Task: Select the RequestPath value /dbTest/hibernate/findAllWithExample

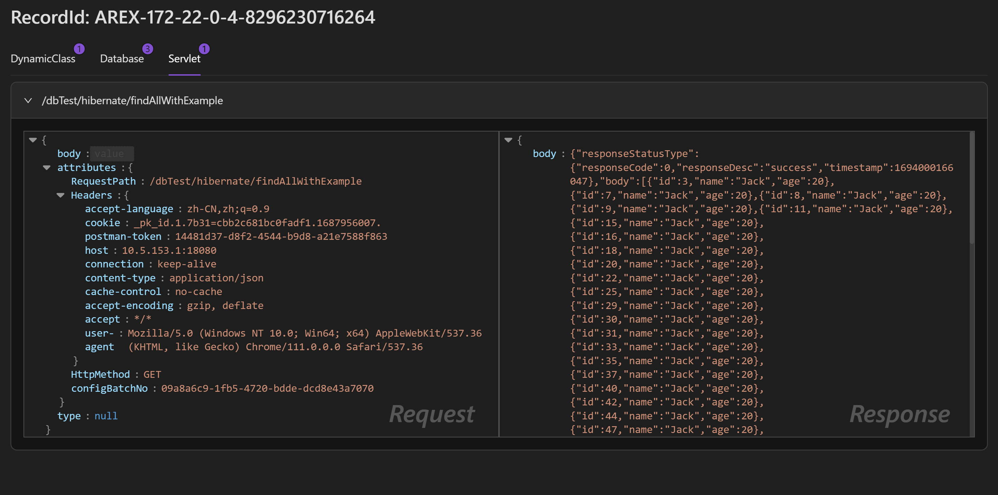Action: (x=256, y=181)
